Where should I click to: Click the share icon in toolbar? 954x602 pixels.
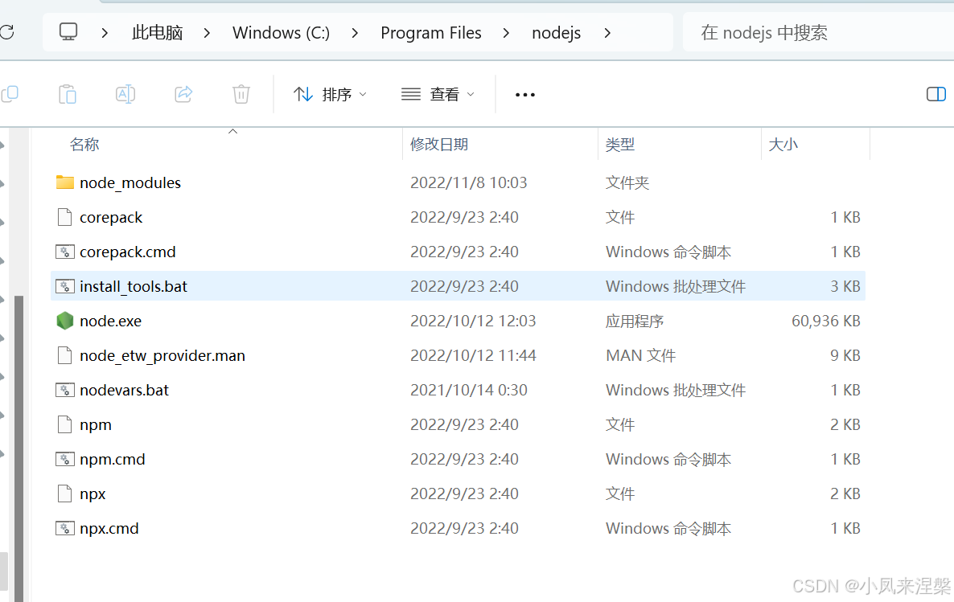coord(183,94)
